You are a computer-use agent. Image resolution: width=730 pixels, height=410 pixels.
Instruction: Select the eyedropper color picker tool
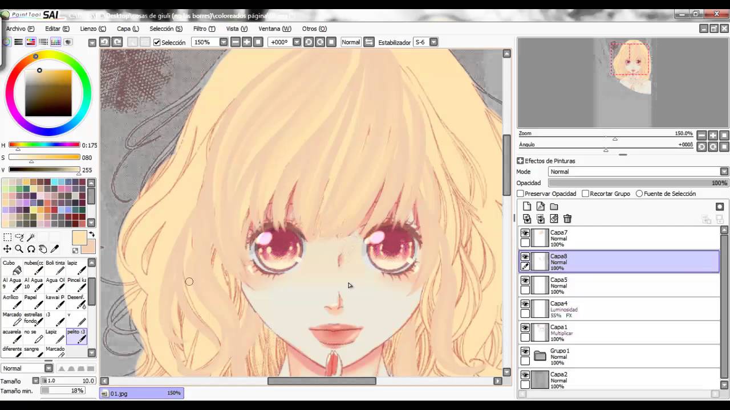pyautogui.click(x=55, y=249)
